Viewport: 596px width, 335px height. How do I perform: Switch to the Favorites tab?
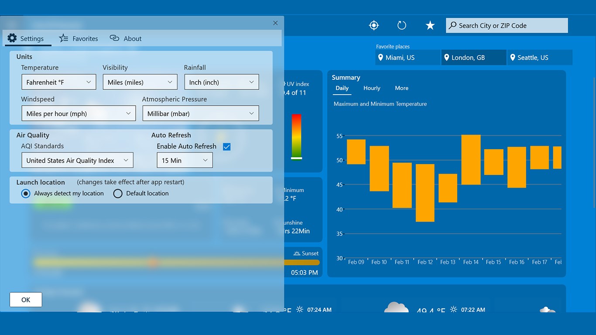click(79, 38)
